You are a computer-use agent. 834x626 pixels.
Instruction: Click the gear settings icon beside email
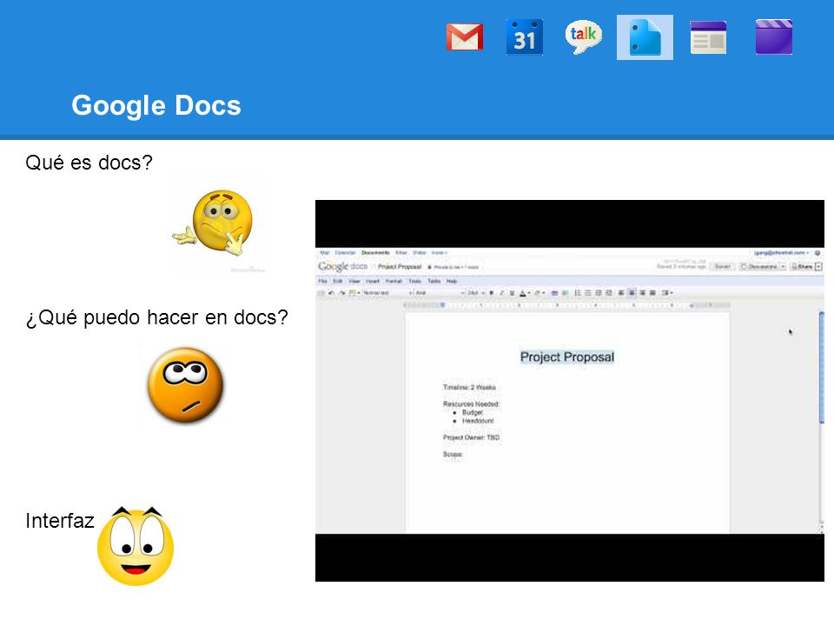click(x=817, y=253)
